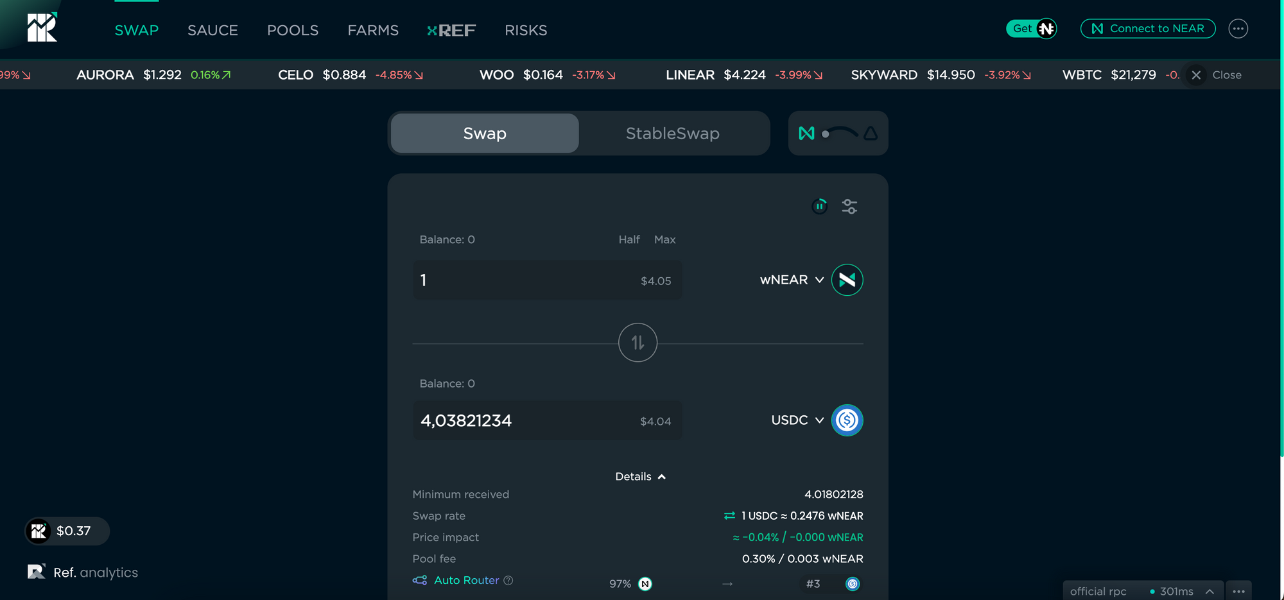Click the $4.04 USDC value estimate
Screen dimensions: 1284x600
[655, 421]
